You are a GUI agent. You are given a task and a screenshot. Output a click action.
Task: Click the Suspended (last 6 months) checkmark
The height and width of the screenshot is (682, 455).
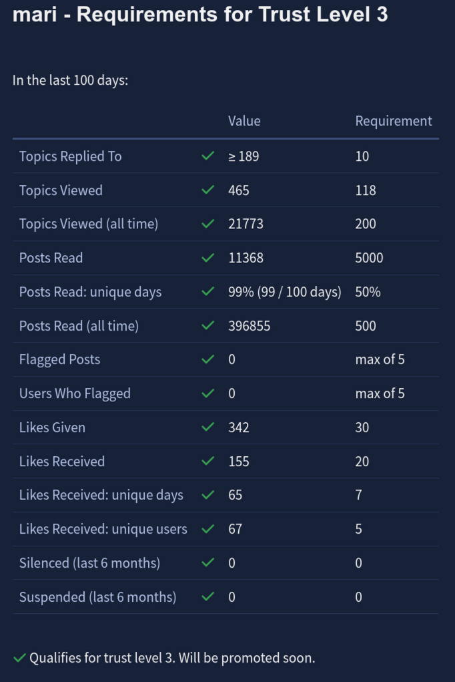(208, 596)
